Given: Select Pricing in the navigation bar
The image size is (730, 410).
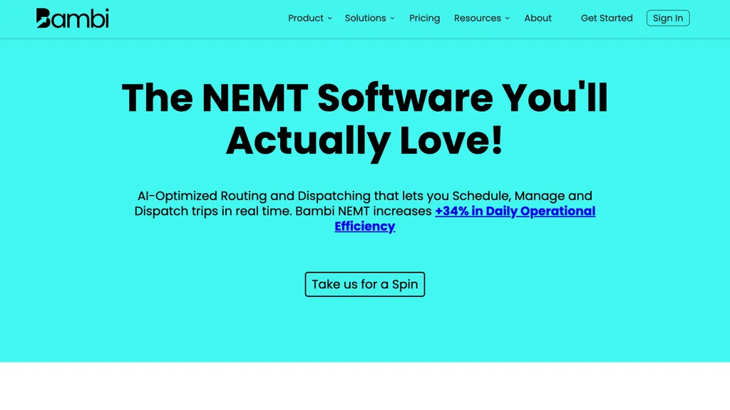Looking at the screenshot, I should 424,19.
